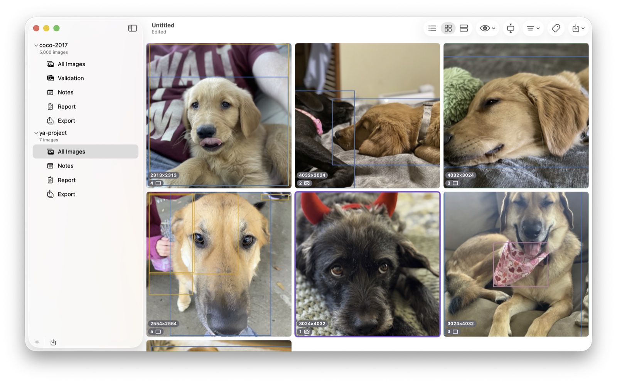Screen dimensions: 617x384
Task: Click the Untitled document title
Action: click(163, 25)
